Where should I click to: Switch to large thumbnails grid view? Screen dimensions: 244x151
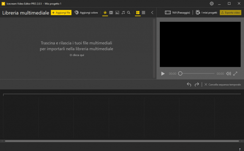click(138, 13)
